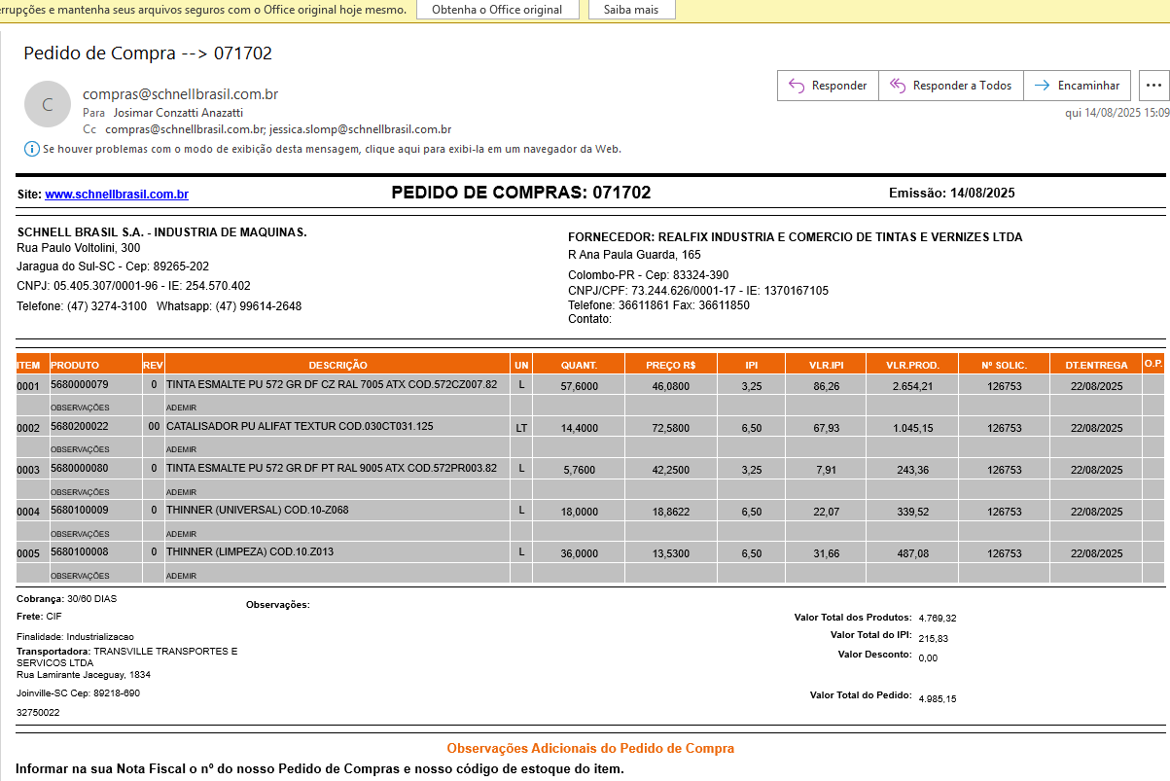This screenshot has width=1170, height=781.
Task: Click the reply-all double arrow icon
Action: (x=897, y=86)
